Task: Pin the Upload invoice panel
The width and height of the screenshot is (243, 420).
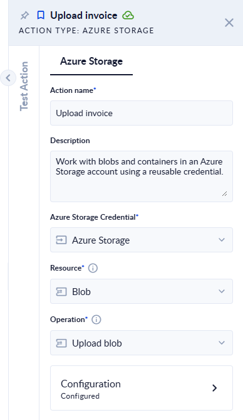Action: pos(24,16)
